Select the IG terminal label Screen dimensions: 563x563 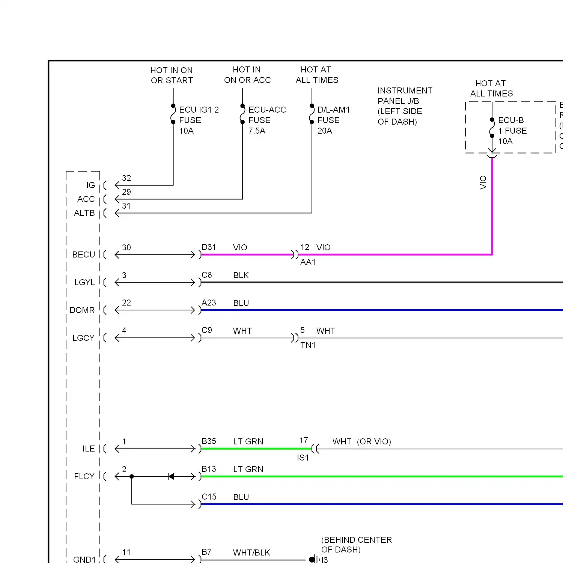pyautogui.click(x=90, y=185)
